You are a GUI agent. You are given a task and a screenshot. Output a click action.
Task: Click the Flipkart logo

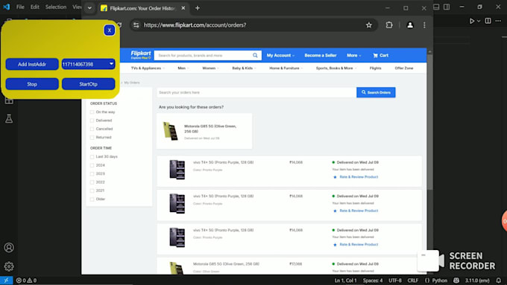click(x=141, y=55)
